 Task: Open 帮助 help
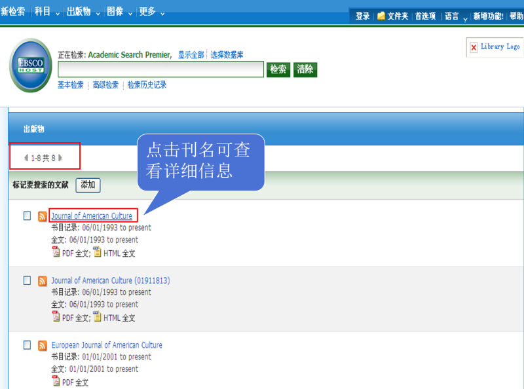[516, 16]
